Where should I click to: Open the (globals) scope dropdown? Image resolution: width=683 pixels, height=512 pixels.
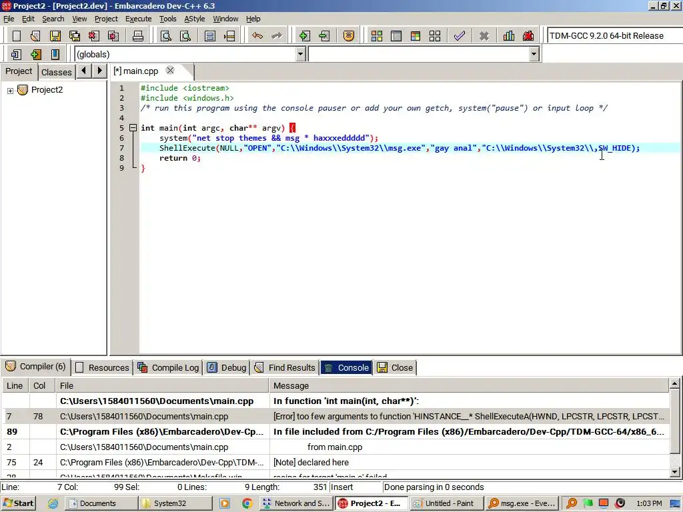pyautogui.click(x=300, y=54)
